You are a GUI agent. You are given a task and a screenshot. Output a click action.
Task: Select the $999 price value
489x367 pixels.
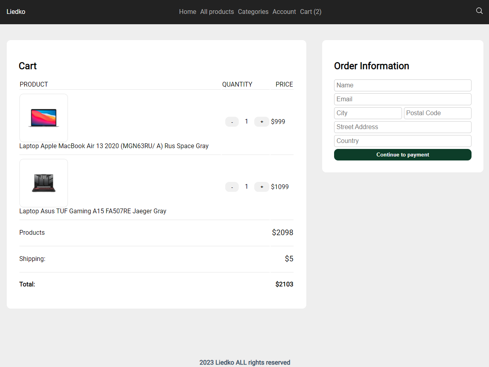tap(278, 122)
